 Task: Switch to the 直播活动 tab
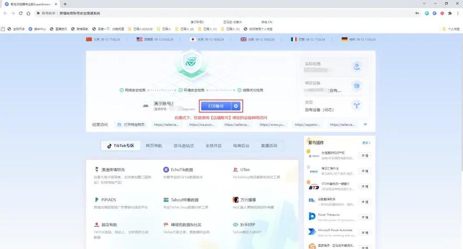pyautogui.click(x=269, y=145)
